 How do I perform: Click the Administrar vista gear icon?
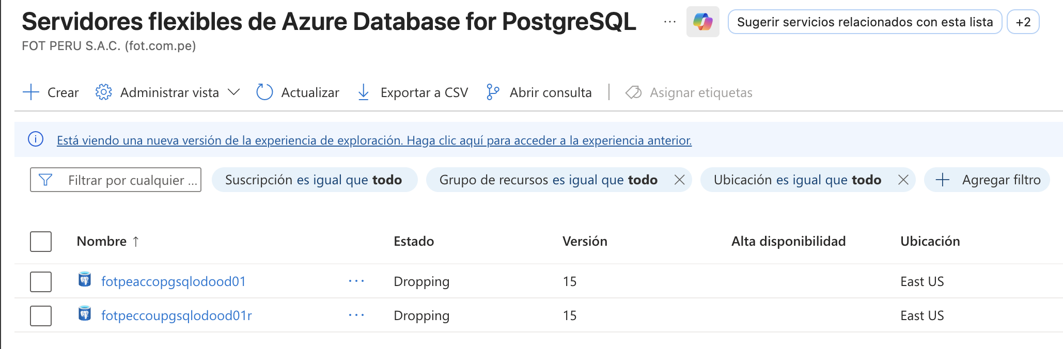click(103, 92)
